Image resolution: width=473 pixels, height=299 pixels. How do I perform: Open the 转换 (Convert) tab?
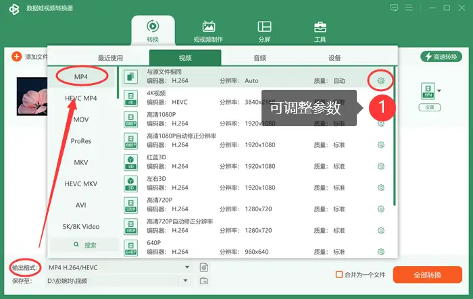tap(153, 31)
